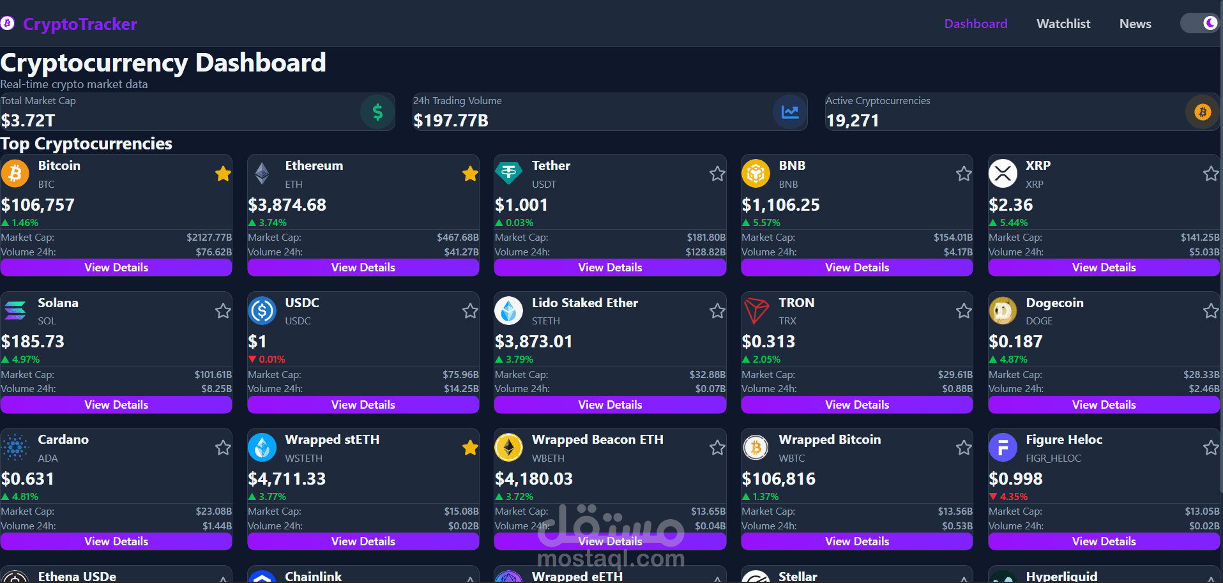Select the 19,271 active cryptocurrencies value
Viewport: 1223px width, 583px height.
coord(853,121)
